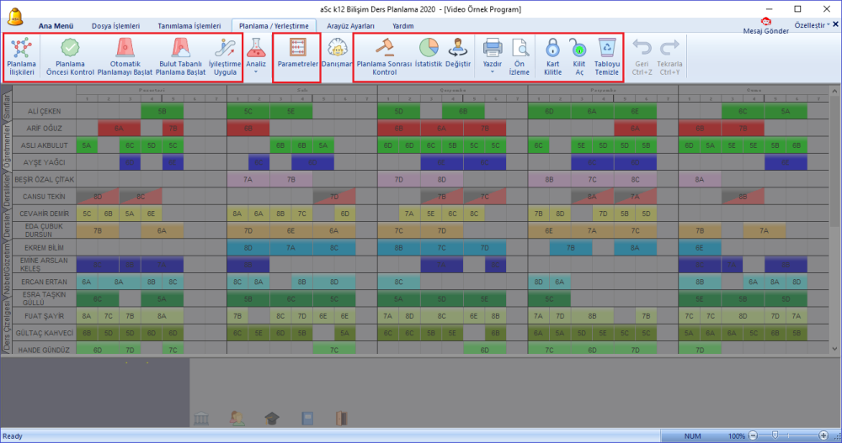Select teacher row ARİF OĞUZ
The width and height of the screenshot is (842, 443).
point(44,128)
